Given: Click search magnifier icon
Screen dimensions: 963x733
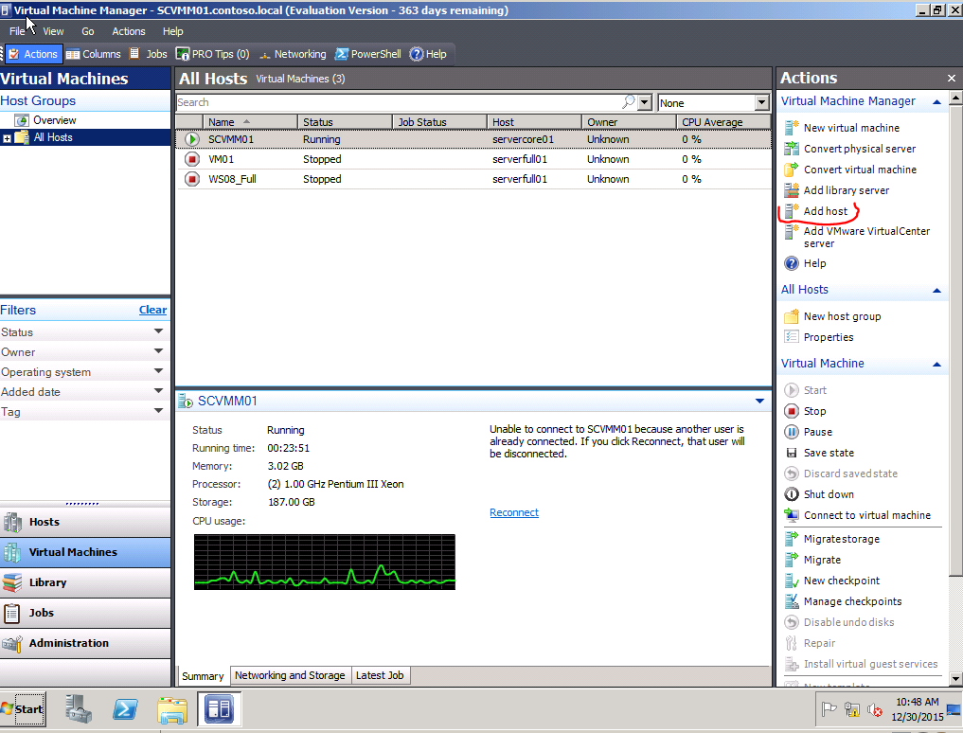Looking at the screenshot, I should click(629, 102).
